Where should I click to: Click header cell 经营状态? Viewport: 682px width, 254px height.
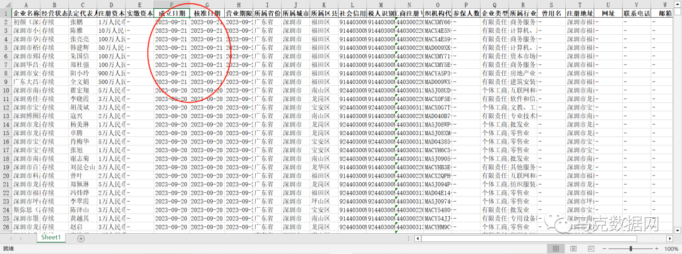[x=54, y=13]
